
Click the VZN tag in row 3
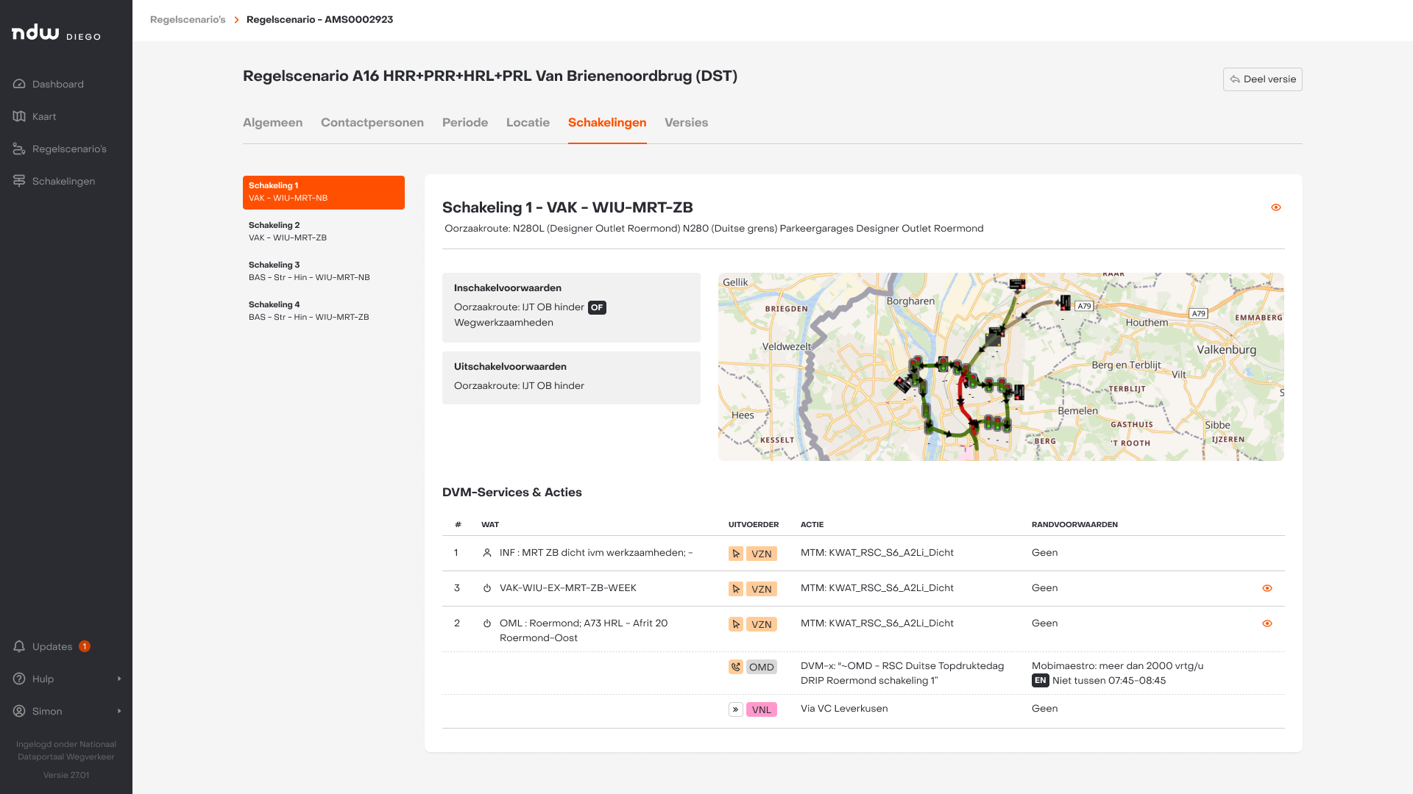(762, 589)
